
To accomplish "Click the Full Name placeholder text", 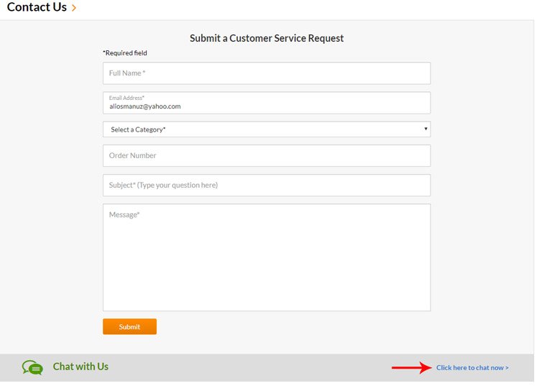I will tap(127, 73).
